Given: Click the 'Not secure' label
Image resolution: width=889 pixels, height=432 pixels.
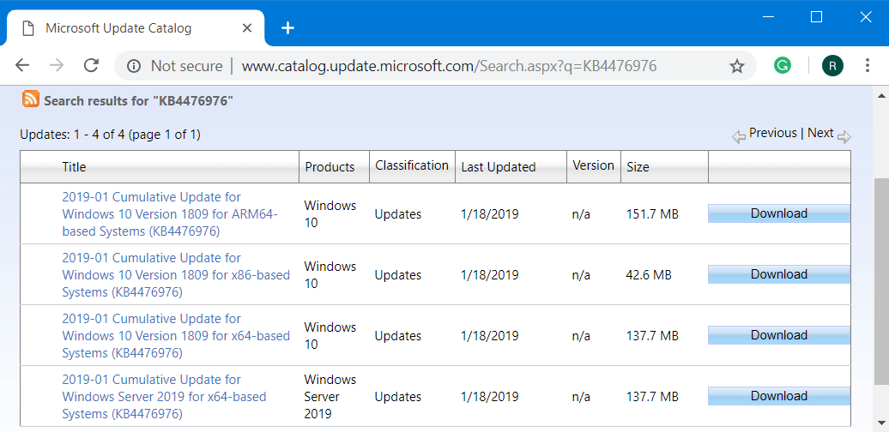Looking at the screenshot, I should click(x=186, y=66).
